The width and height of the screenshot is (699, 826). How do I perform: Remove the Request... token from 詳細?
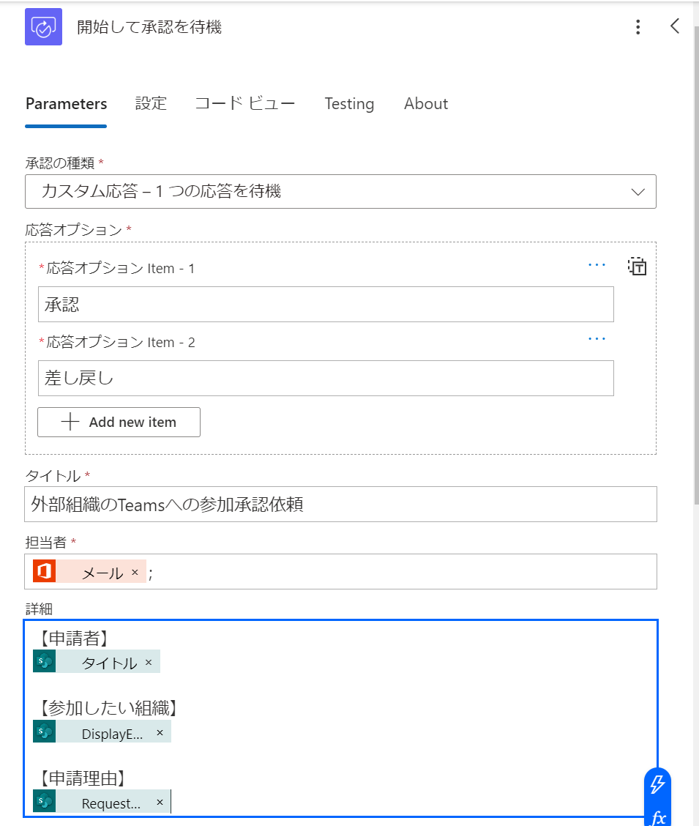160,803
